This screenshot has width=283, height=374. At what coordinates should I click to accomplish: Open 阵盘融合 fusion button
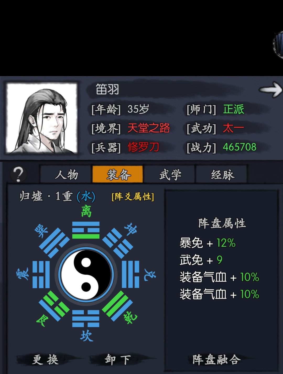point(216,360)
